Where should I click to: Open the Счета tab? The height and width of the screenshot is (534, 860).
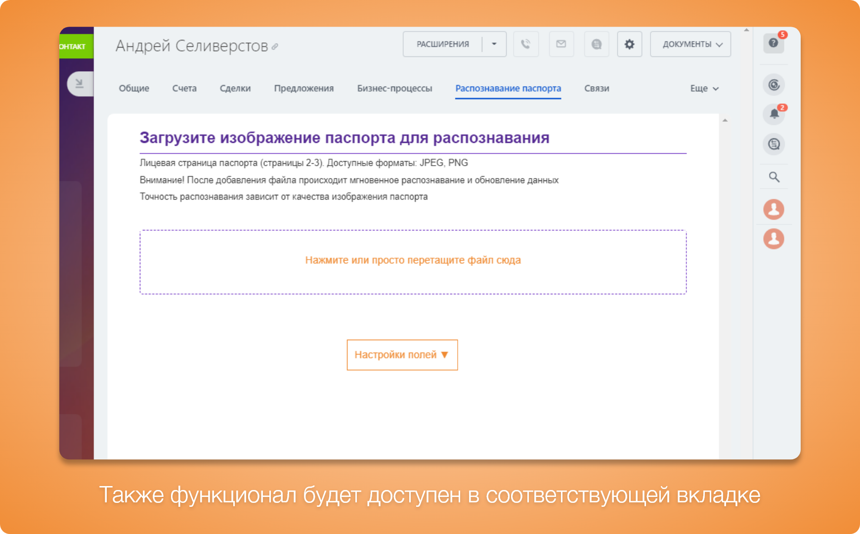[184, 89]
